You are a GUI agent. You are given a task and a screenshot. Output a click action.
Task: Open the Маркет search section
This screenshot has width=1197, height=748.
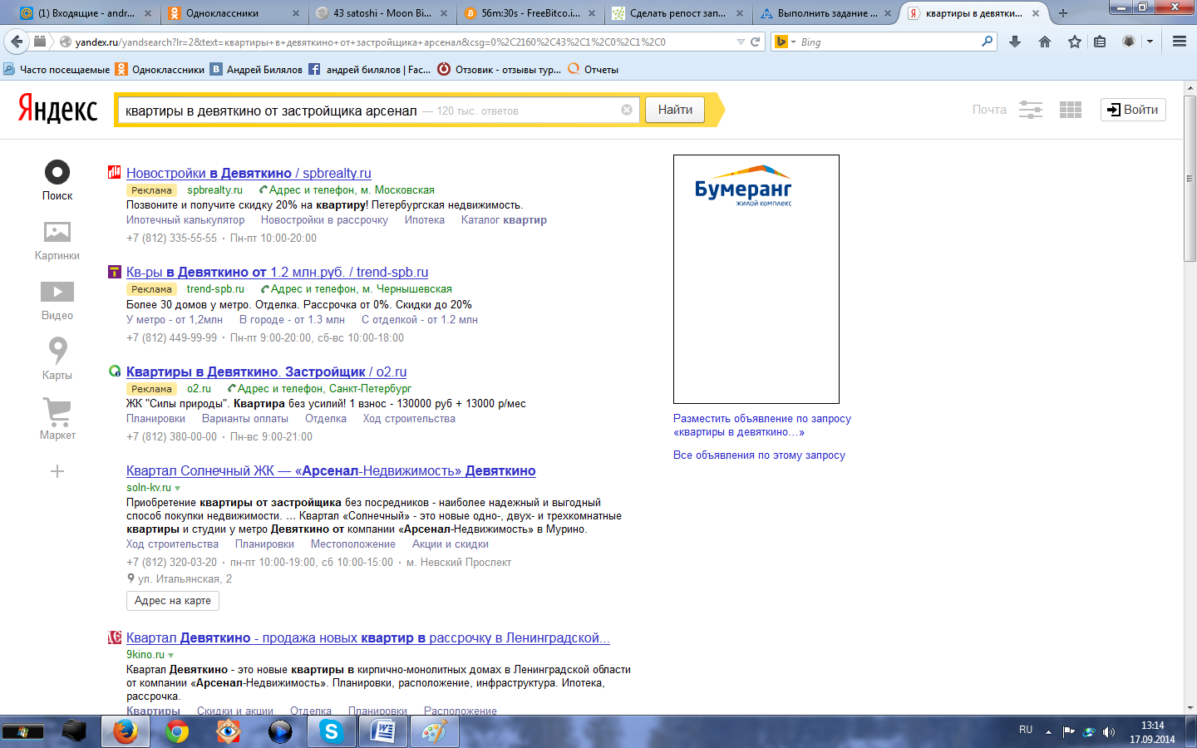(57, 419)
